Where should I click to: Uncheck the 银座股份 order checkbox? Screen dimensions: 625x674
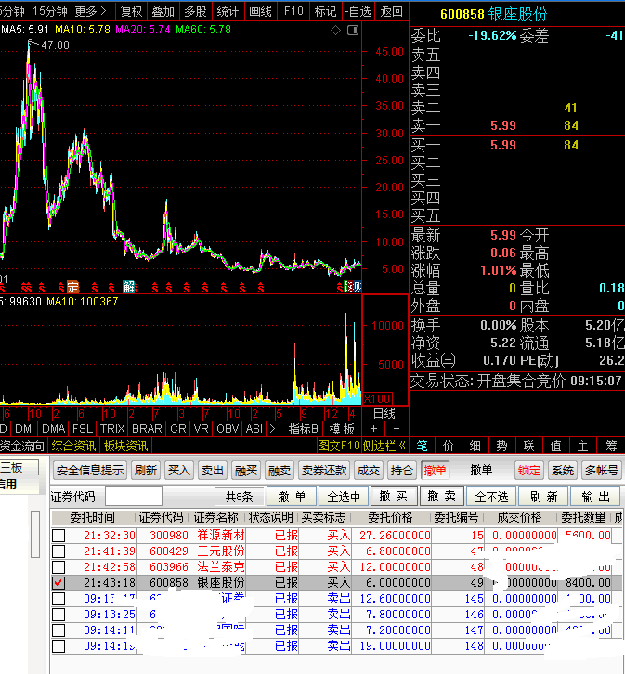tap(59, 583)
